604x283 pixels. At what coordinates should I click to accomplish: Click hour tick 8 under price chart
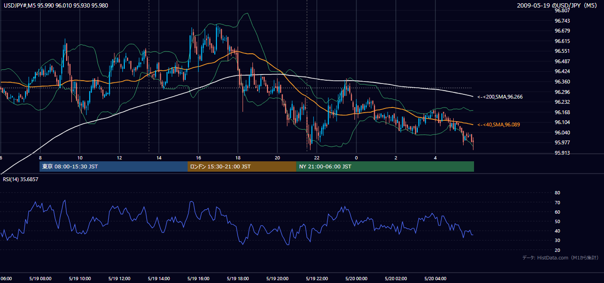(x=40, y=158)
